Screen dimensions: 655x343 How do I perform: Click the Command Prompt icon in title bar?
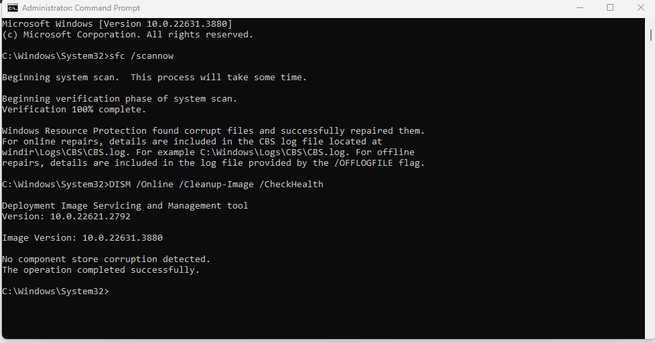13,8
